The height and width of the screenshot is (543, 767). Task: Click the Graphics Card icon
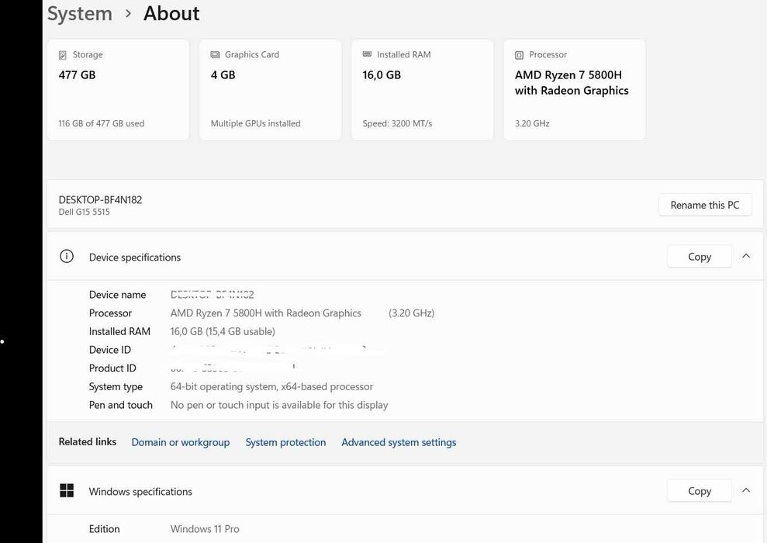coord(215,55)
